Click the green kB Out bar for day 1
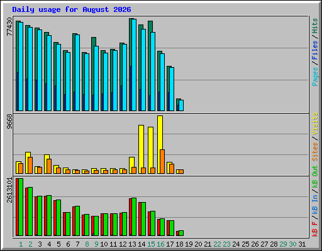 click(x=21, y=207)
